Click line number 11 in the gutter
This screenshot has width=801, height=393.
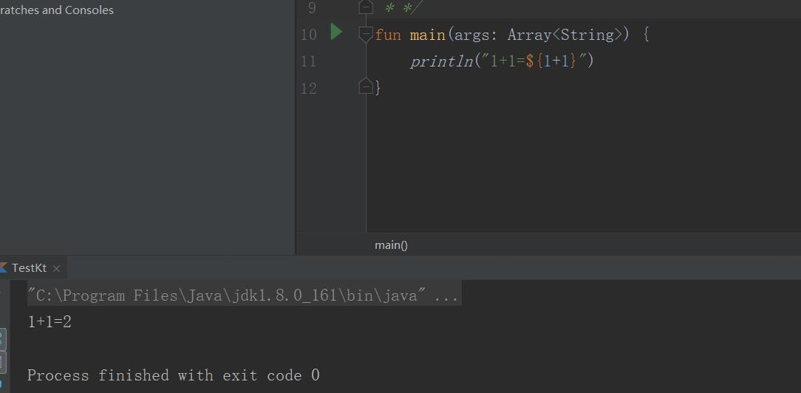pos(308,61)
